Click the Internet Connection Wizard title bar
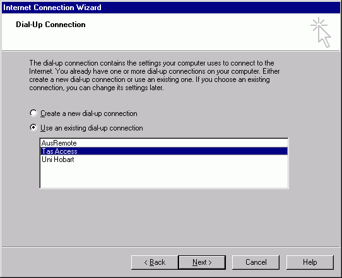The height and width of the screenshot is (278, 342). 171,8
